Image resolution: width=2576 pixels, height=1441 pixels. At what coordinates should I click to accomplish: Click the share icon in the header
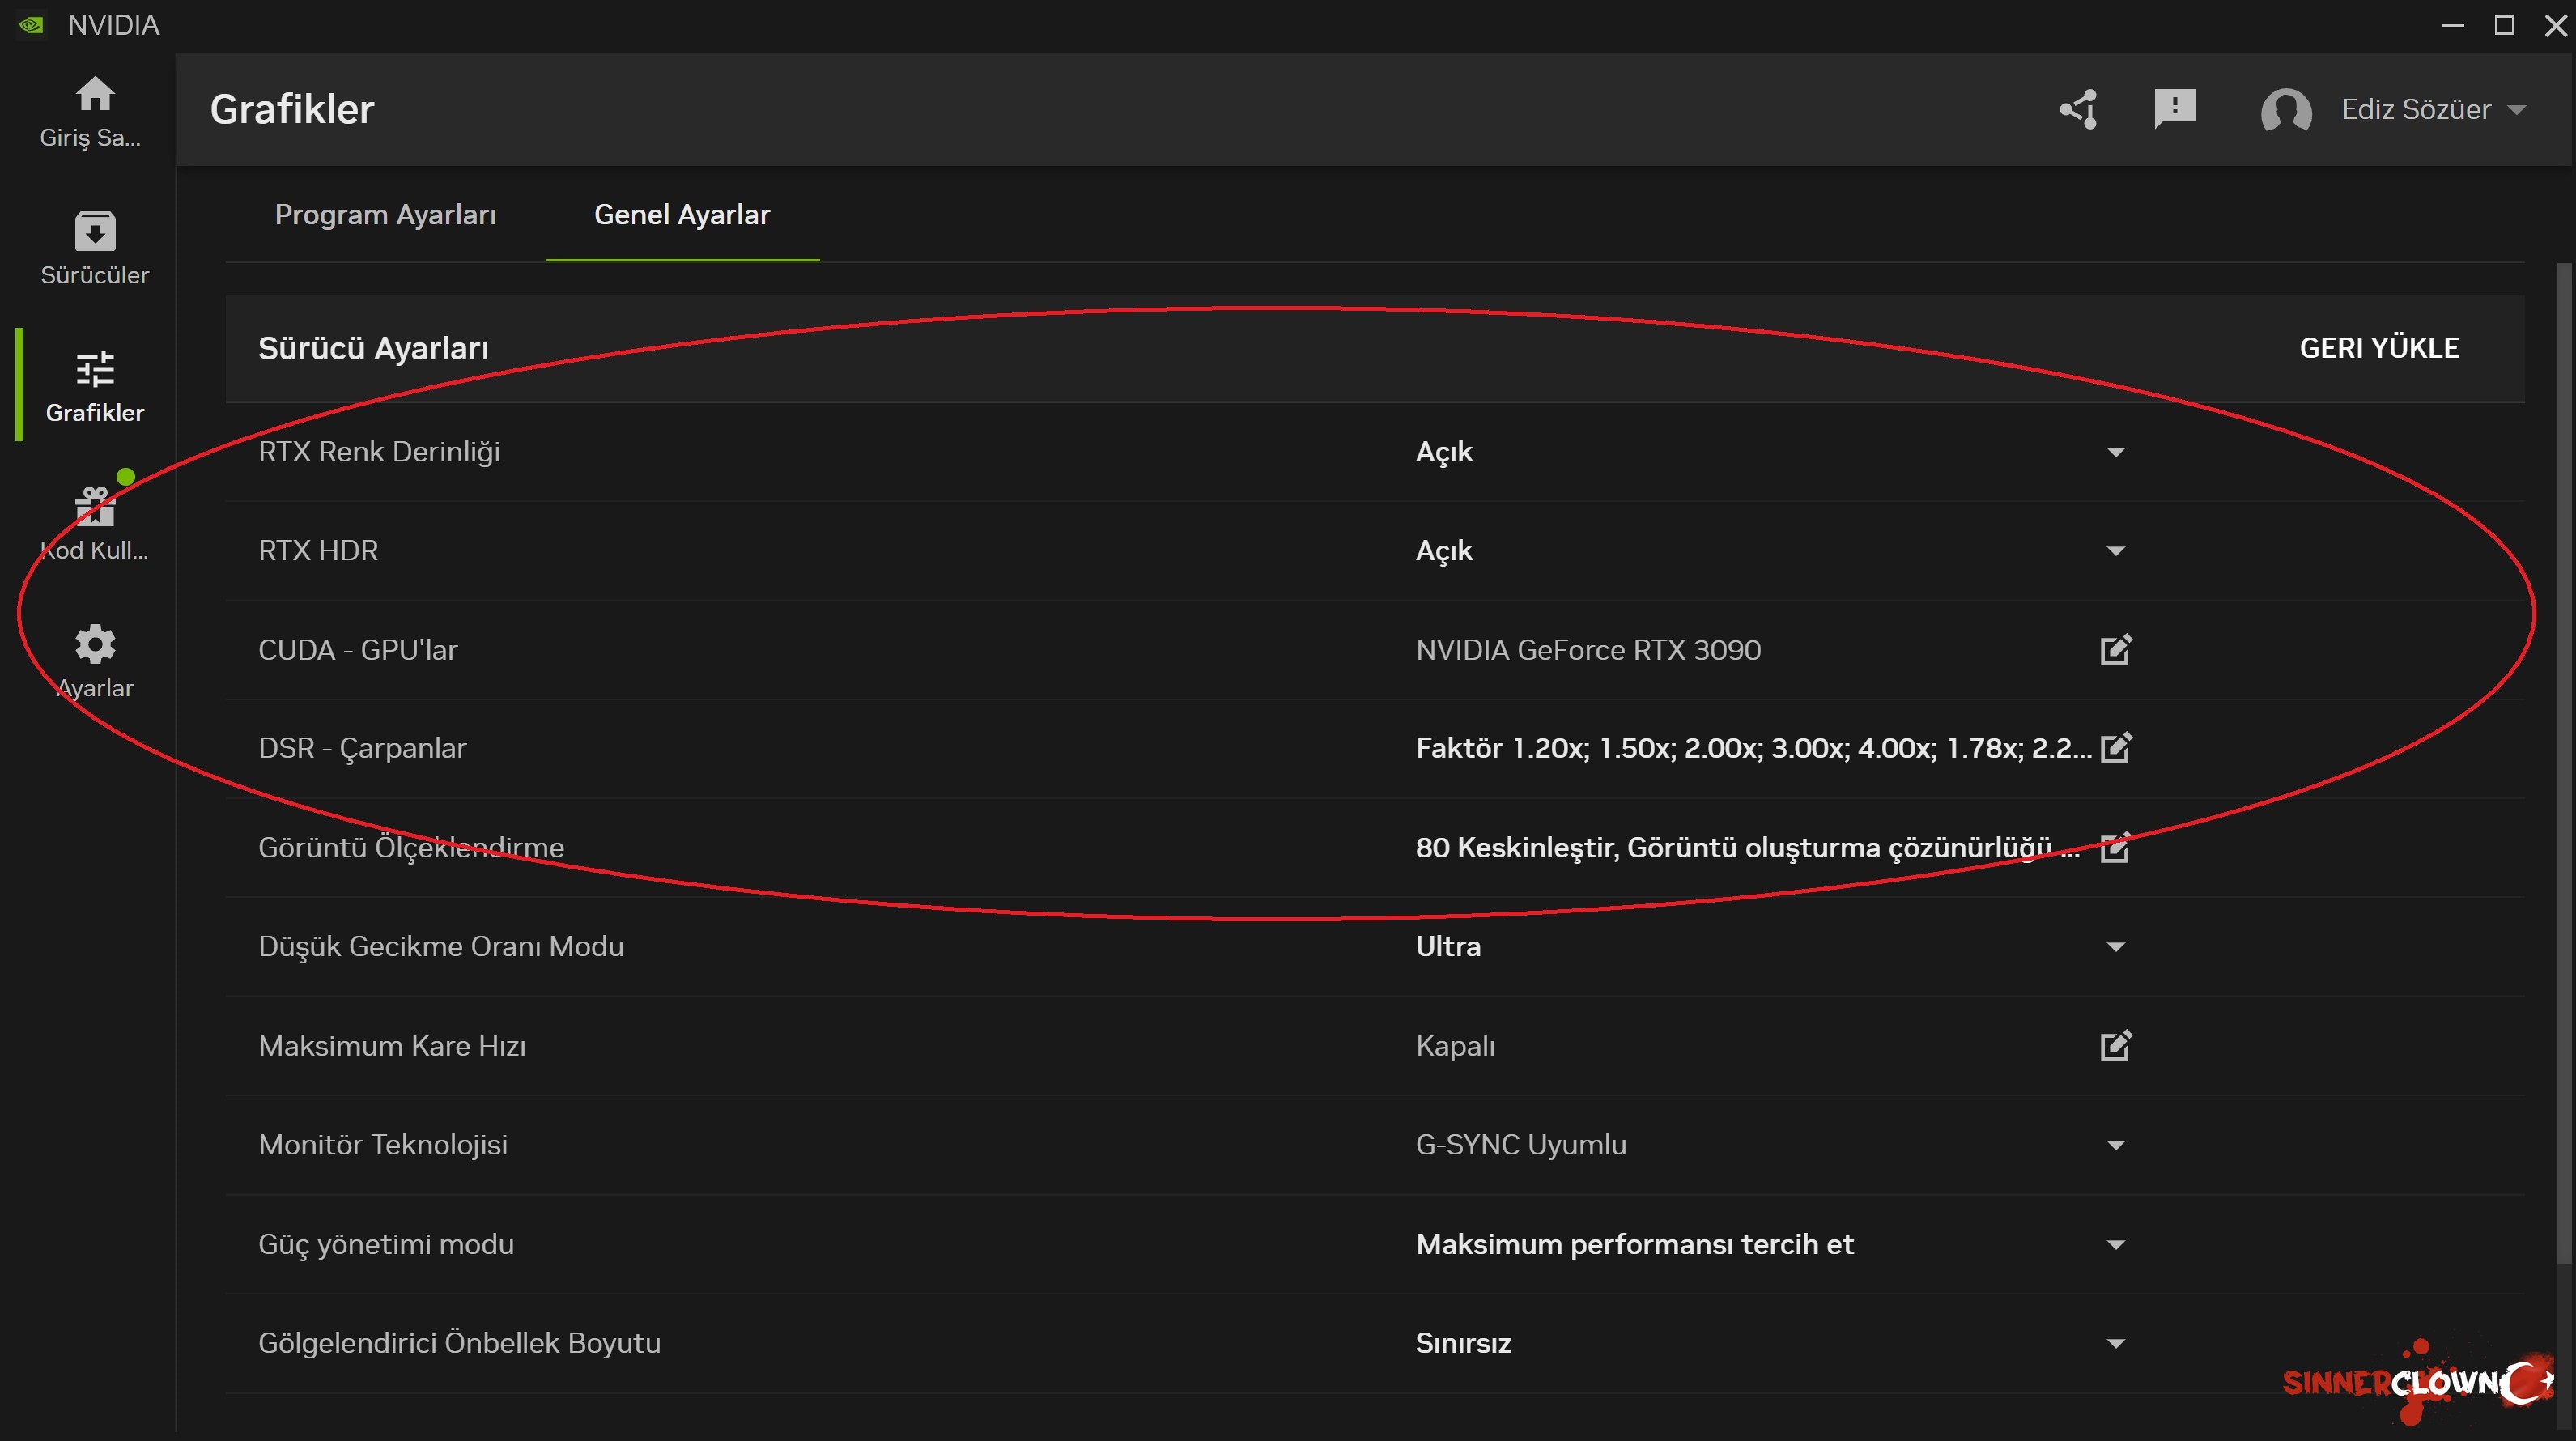pos(2079,109)
